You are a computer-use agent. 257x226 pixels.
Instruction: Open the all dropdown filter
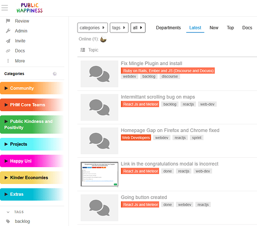(x=138, y=28)
